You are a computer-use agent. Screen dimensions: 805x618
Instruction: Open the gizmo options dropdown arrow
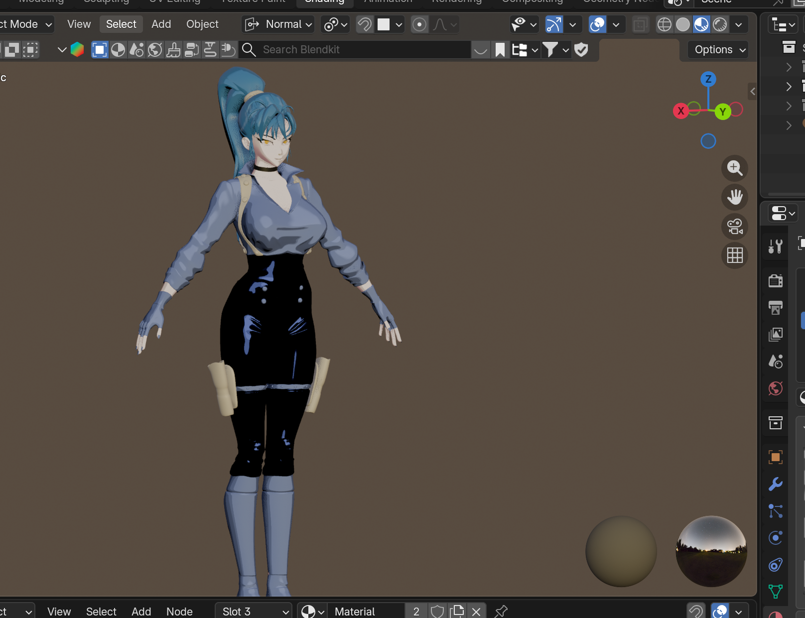(x=572, y=24)
